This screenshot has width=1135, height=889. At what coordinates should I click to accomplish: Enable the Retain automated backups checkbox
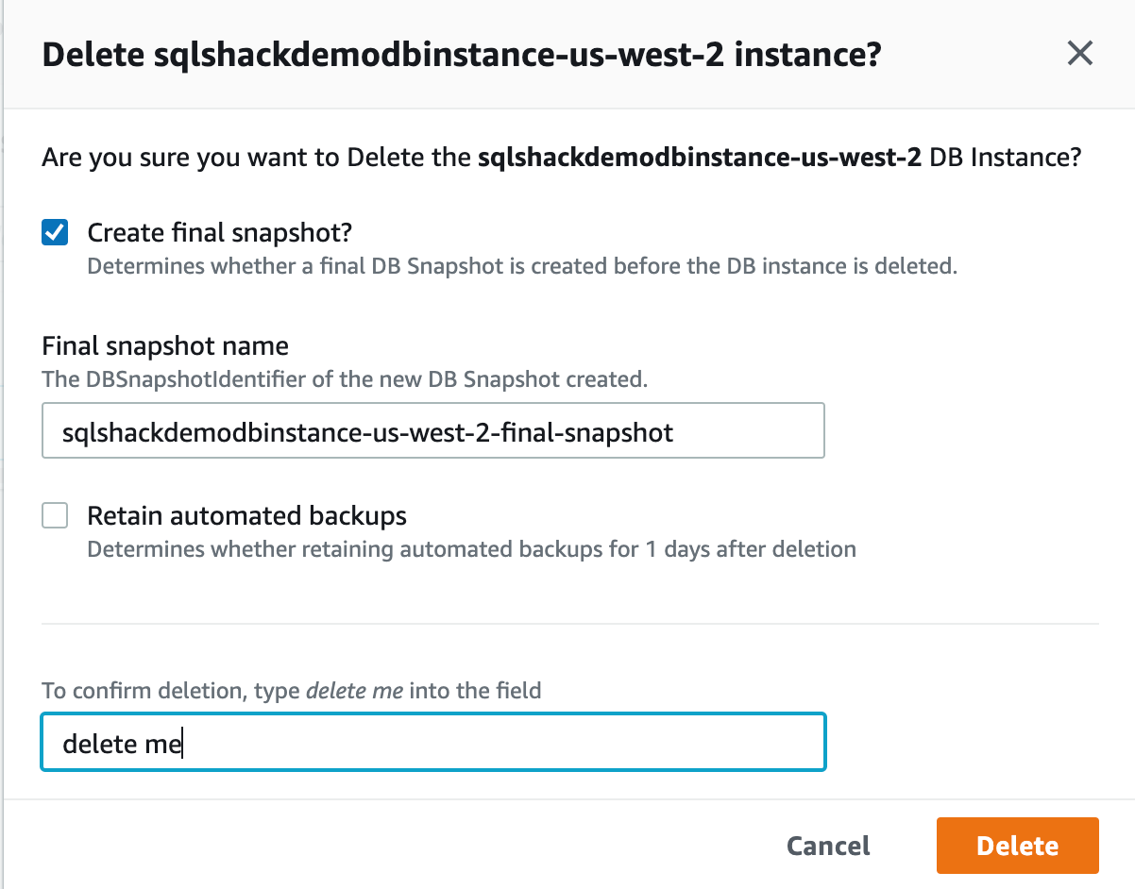[x=55, y=515]
